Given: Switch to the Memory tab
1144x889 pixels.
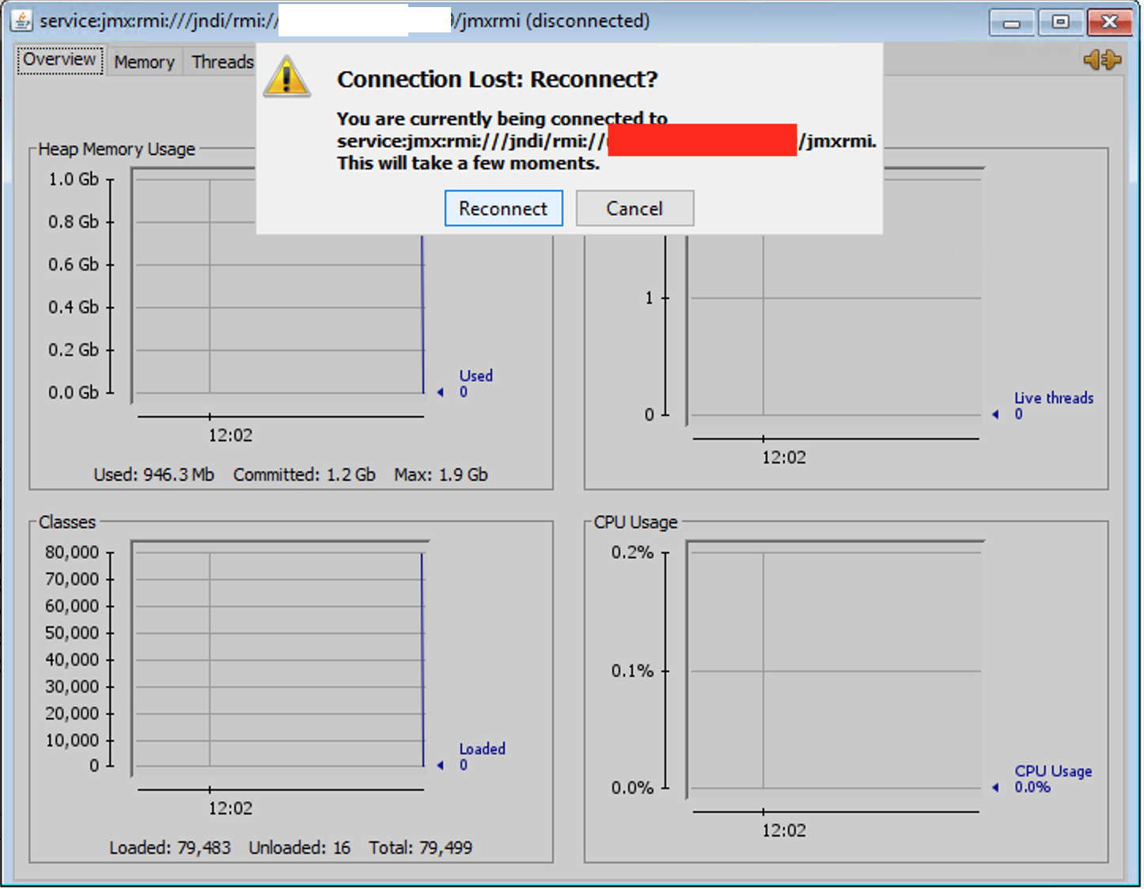Looking at the screenshot, I should 144,62.
